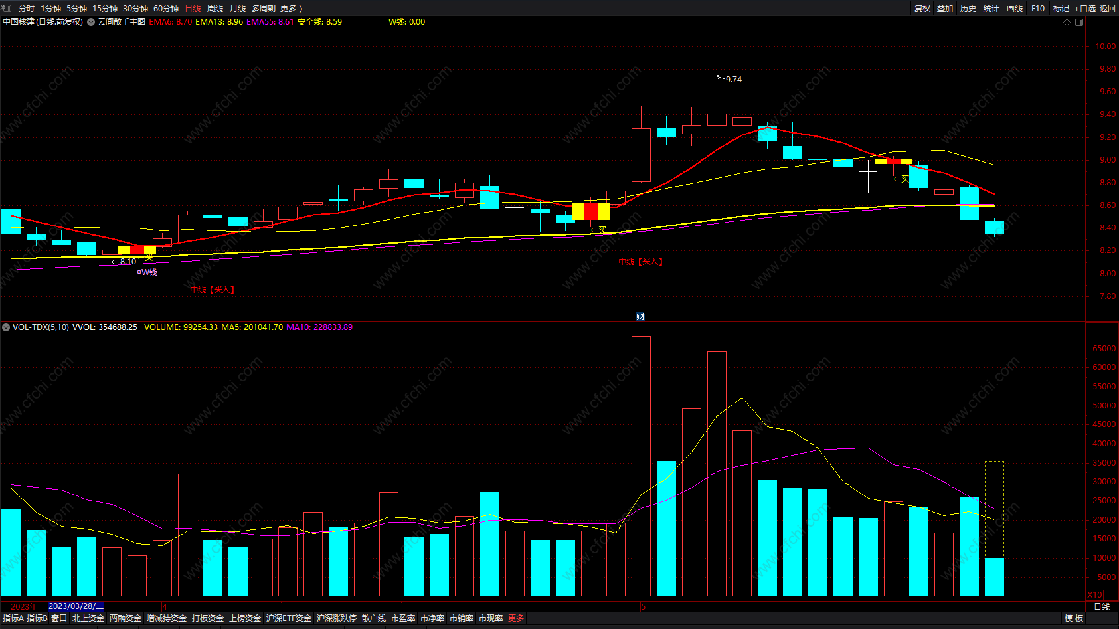Click the W钱: 0.00 value
This screenshot has height=629, width=1119.
[407, 22]
